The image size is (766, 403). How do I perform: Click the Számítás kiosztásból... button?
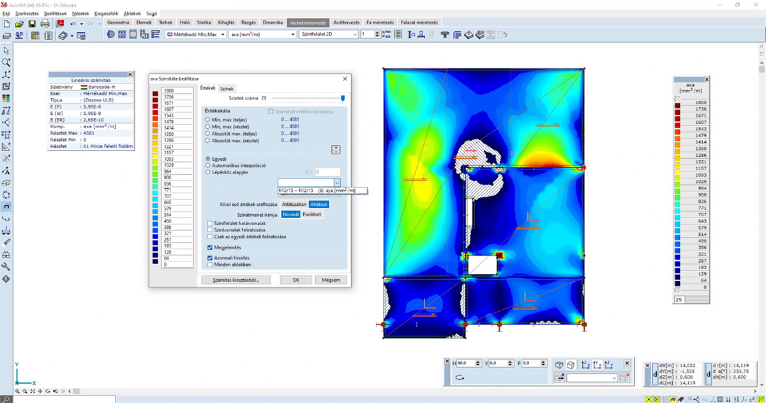click(236, 279)
